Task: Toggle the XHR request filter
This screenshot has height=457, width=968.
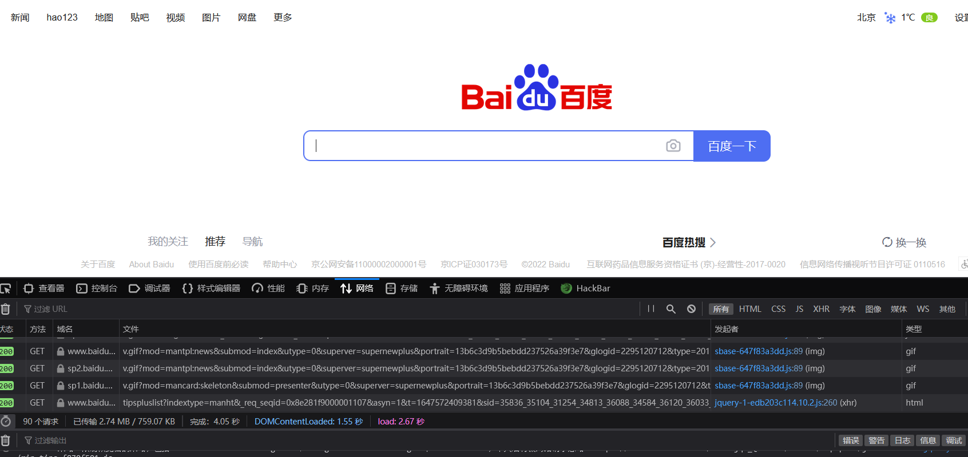Action: (x=821, y=309)
